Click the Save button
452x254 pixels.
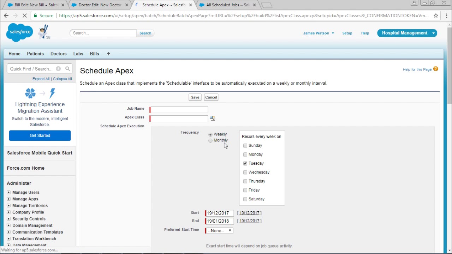click(x=195, y=97)
